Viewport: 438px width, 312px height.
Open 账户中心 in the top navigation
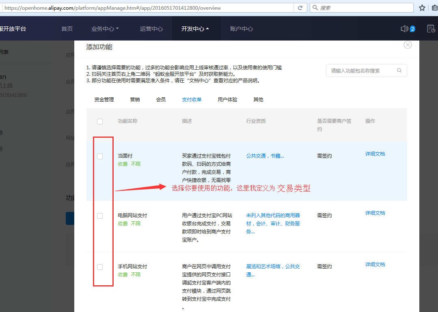click(242, 29)
